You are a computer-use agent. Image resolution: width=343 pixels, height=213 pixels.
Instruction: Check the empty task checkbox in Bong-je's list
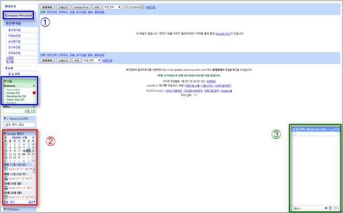[294, 134]
